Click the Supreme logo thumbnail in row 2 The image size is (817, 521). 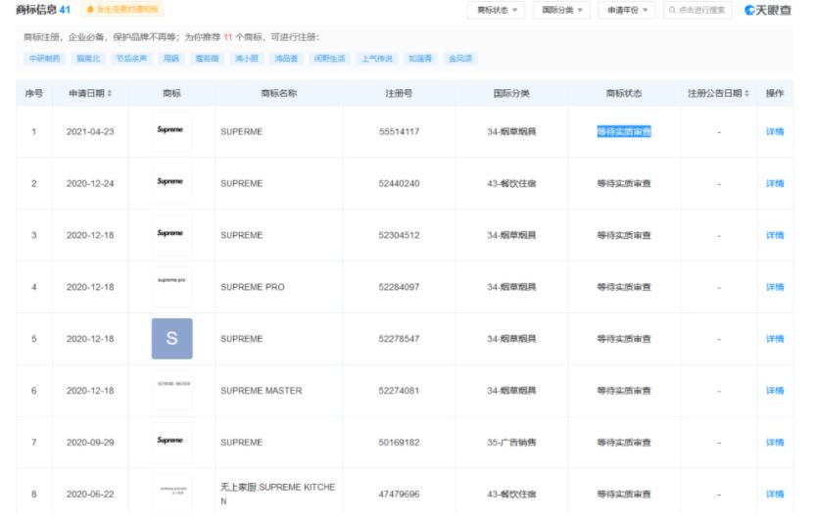(171, 183)
